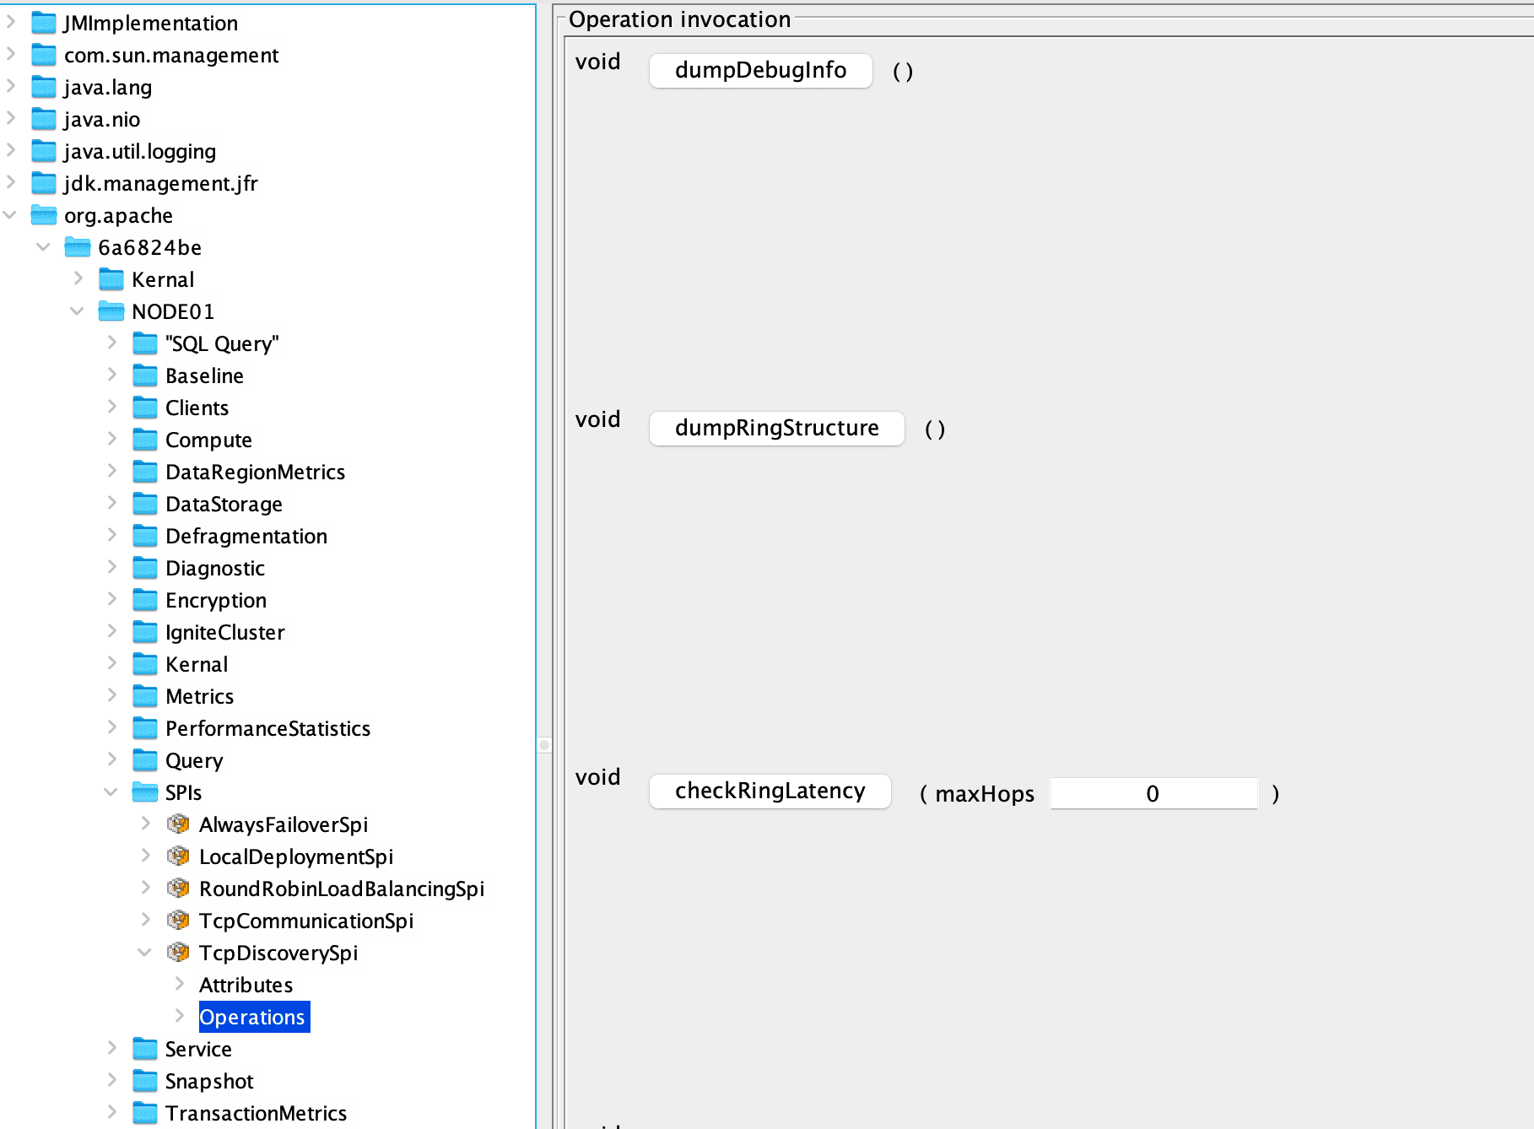Click the LocalDeploymentSpi MBean icon
This screenshot has width=1534, height=1129.
[178, 856]
